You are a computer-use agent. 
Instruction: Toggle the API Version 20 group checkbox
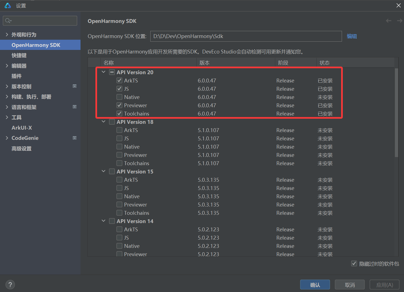pyautogui.click(x=112, y=72)
